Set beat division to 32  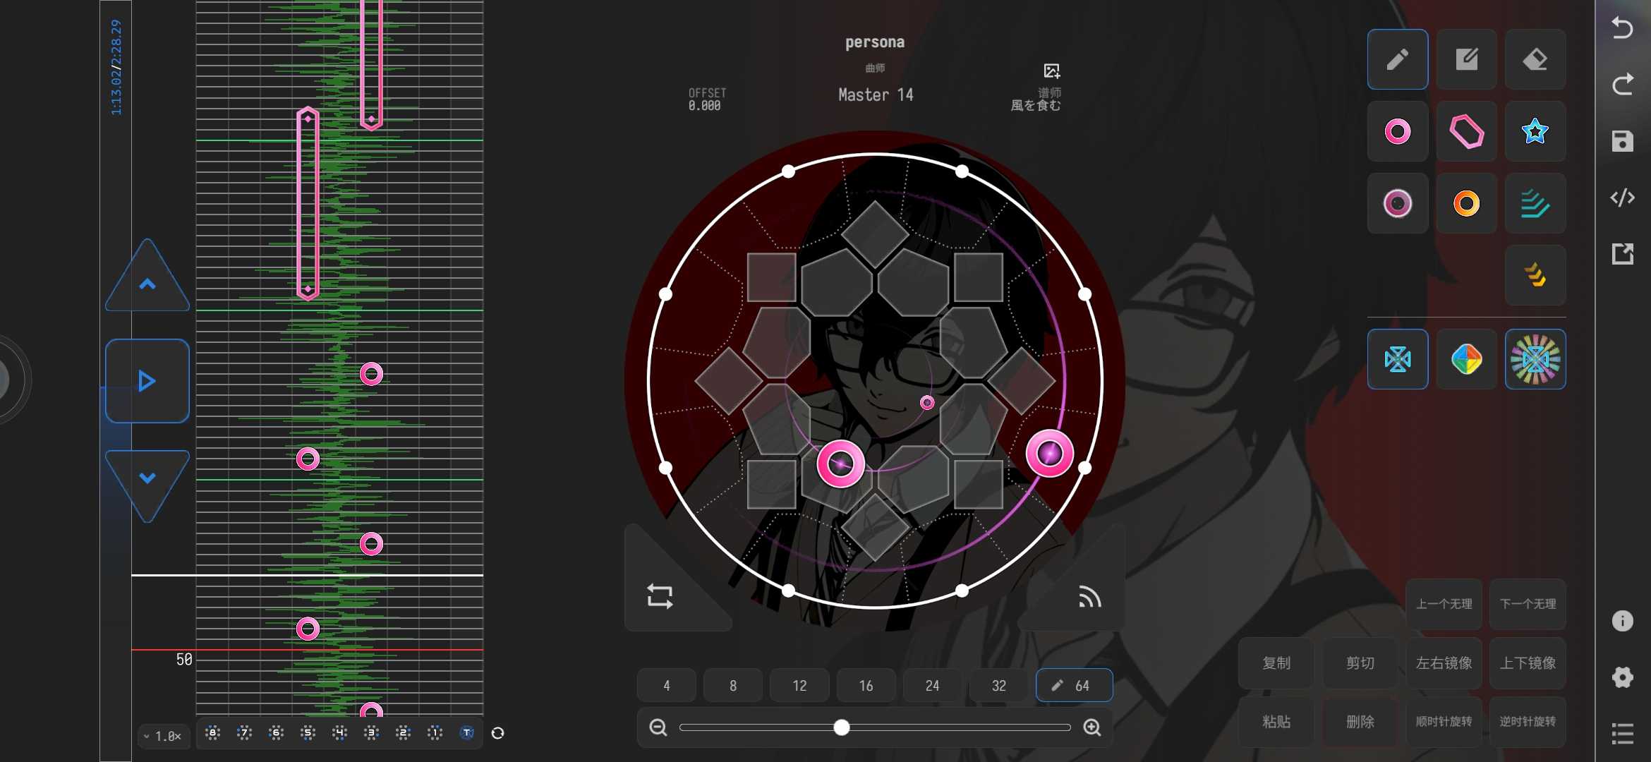[x=998, y=685]
